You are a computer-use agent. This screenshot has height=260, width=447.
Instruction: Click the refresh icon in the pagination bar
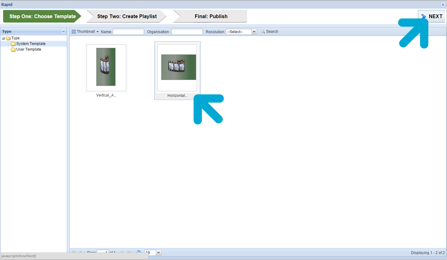point(138,252)
